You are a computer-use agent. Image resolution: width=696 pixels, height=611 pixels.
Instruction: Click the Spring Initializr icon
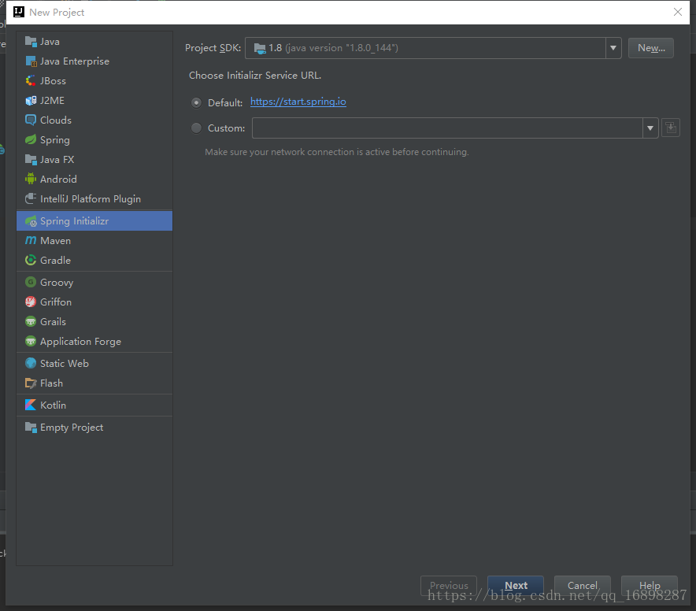point(31,220)
